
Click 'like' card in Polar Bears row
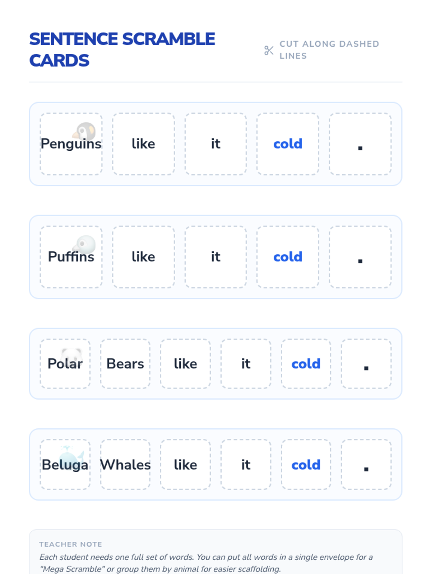click(x=185, y=364)
